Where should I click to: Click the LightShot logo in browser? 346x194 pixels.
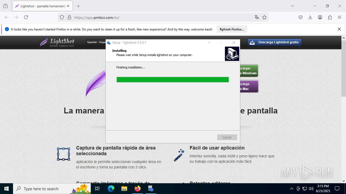pyautogui.click(x=57, y=42)
